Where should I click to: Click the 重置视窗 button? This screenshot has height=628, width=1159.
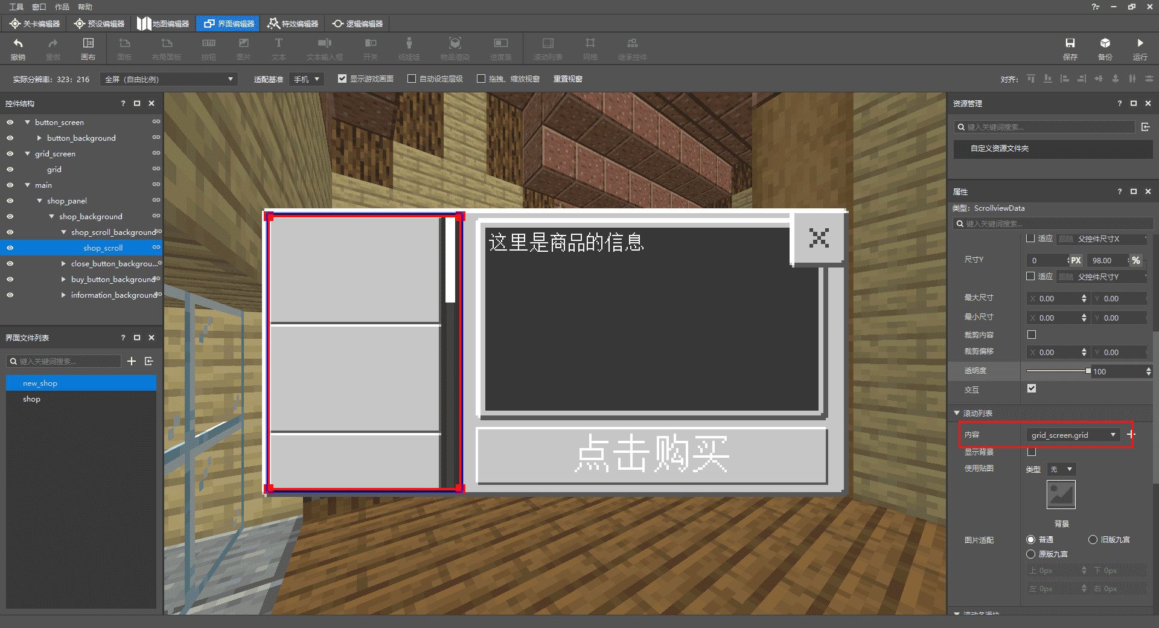[568, 79]
